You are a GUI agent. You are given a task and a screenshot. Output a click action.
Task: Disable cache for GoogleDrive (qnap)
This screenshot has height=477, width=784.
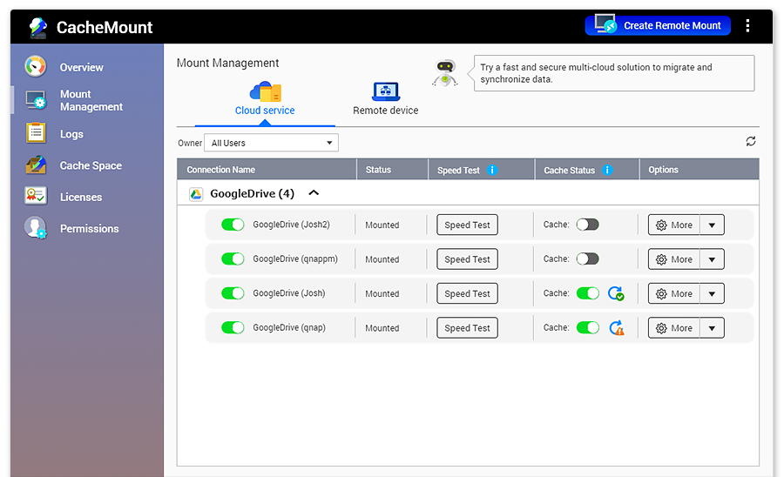(x=587, y=327)
